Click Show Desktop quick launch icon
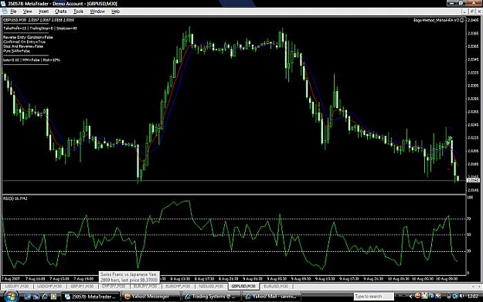 click(x=27, y=297)
